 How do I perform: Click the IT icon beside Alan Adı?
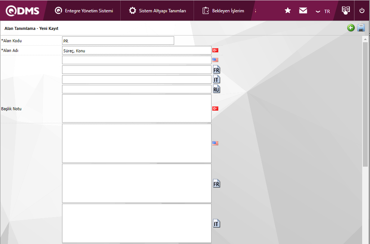coord(216,79)
